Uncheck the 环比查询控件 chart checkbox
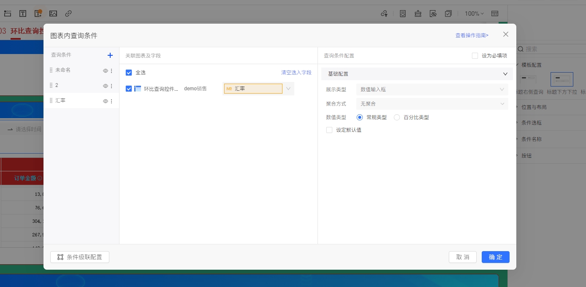The height and width of the screenshot is (287, 586). (x=129, y=89)
